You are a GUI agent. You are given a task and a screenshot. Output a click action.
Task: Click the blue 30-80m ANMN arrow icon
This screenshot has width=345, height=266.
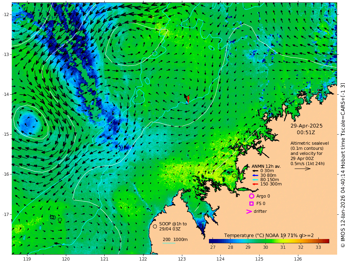click(255, 175)
